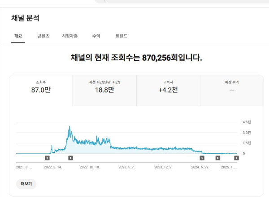
Task: Select the 시청 시간 metric card
Action: pyautogui.click(x=104, y=86)
